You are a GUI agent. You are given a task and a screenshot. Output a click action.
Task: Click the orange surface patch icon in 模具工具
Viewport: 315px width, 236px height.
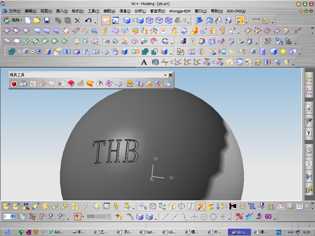[90, 84]
